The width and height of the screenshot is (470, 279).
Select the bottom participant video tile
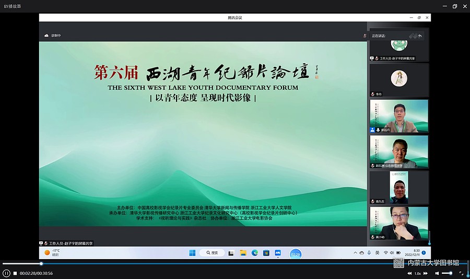[399, 223]
